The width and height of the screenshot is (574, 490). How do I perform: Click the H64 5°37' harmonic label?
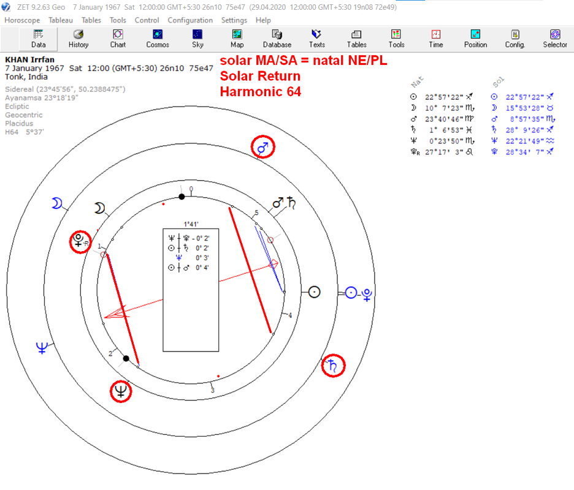25,132
